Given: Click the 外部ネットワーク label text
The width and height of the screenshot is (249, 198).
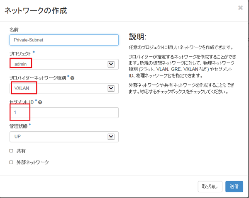Looking at the screenshot, I should coord(32,162).
